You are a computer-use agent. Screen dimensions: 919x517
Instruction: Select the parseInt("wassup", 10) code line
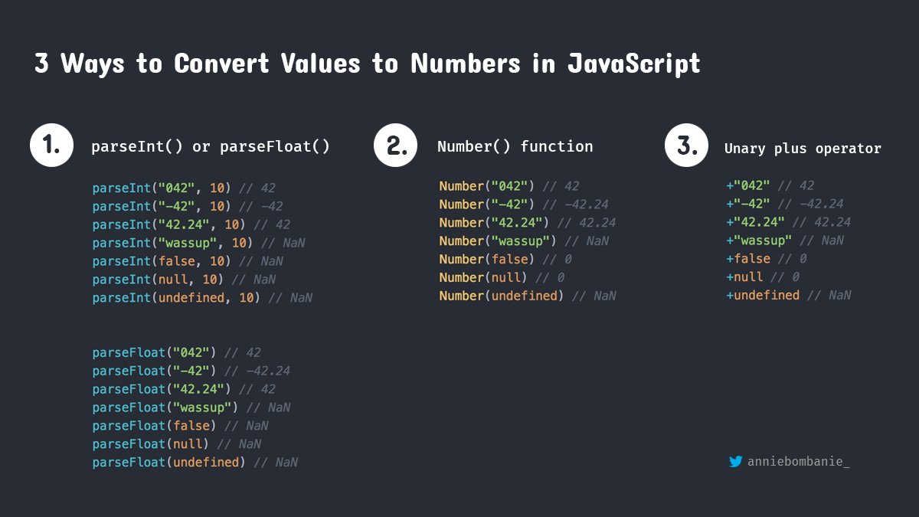tap(176, 242)
